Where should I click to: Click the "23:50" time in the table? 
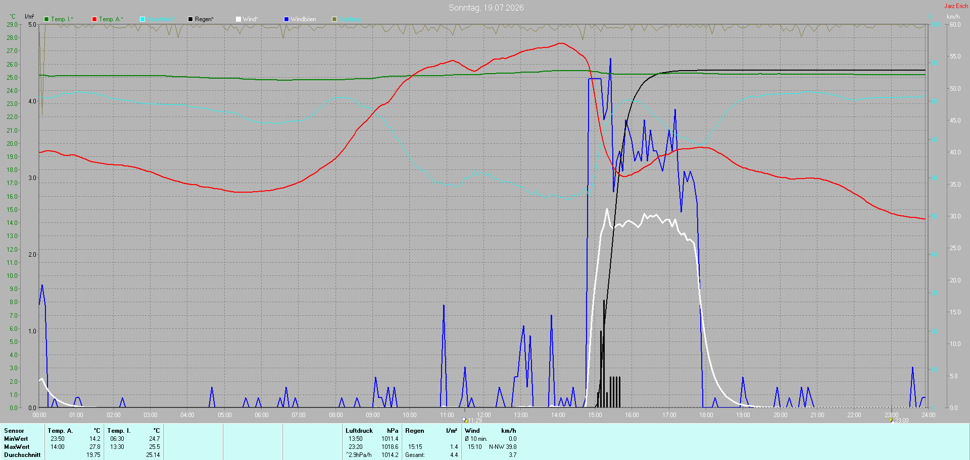(x=58, y=439)
